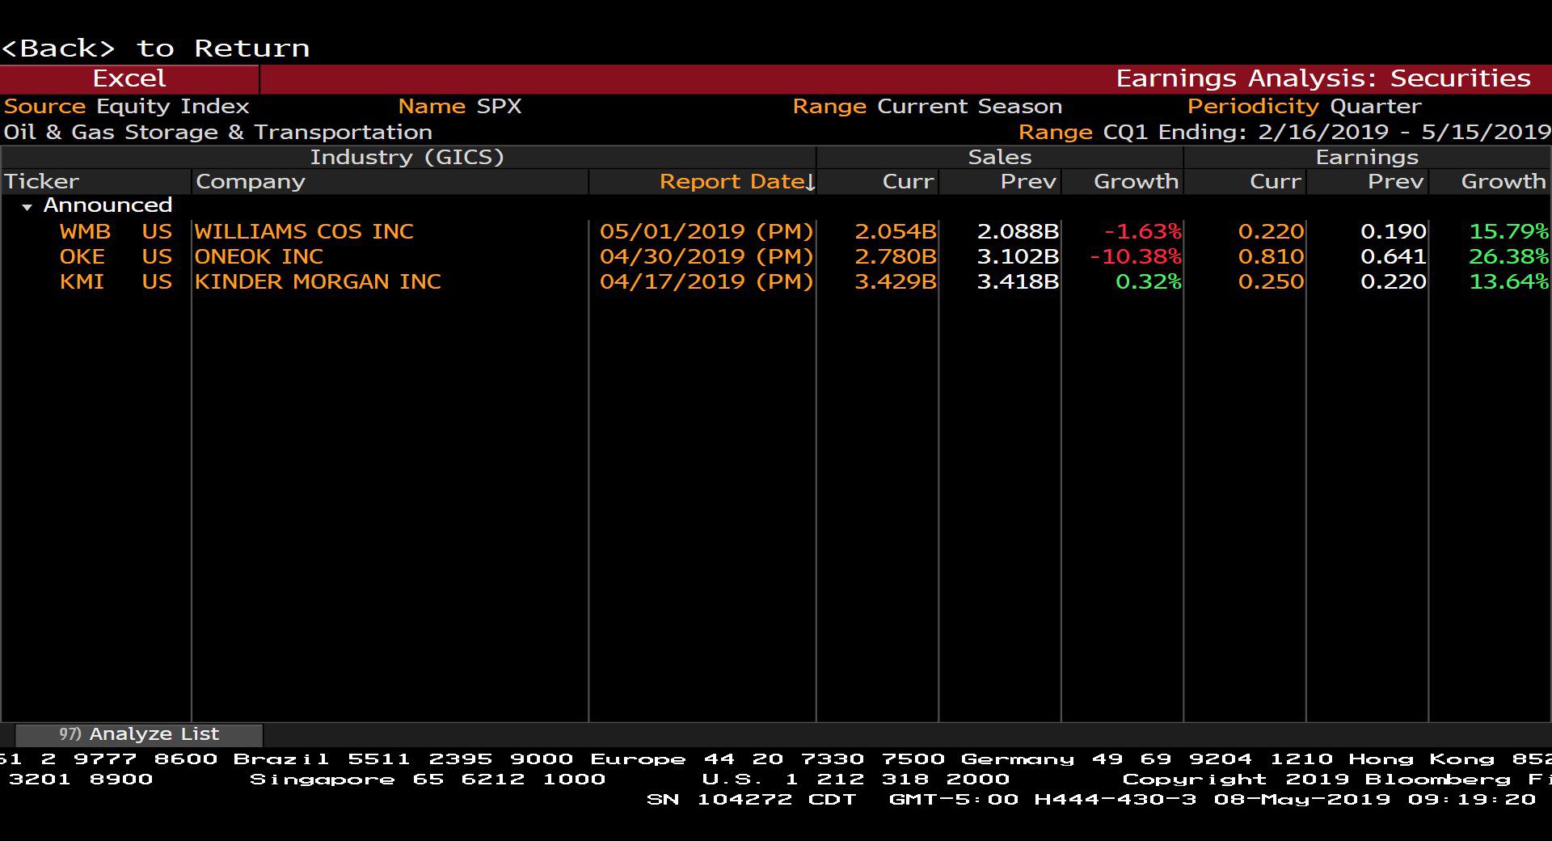Click the Industry (GICS) group header
Viewport: 1552px width, 841px height.
pos(407,157)
